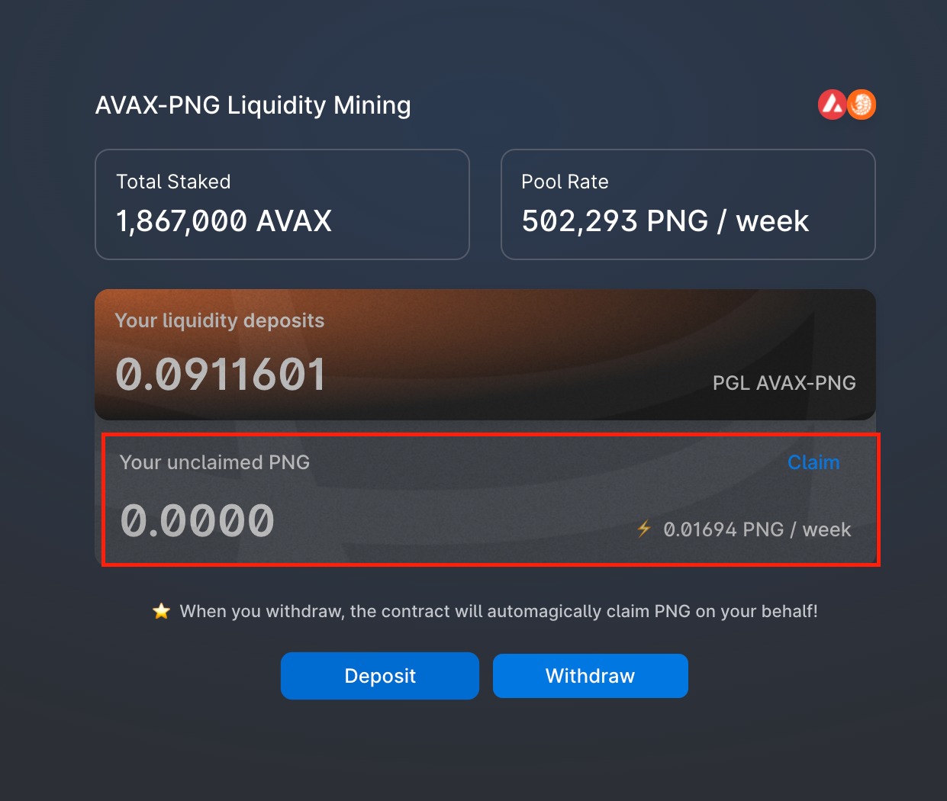Click the Total Staked label
The image size is (947, 801).
click(173, 182)
